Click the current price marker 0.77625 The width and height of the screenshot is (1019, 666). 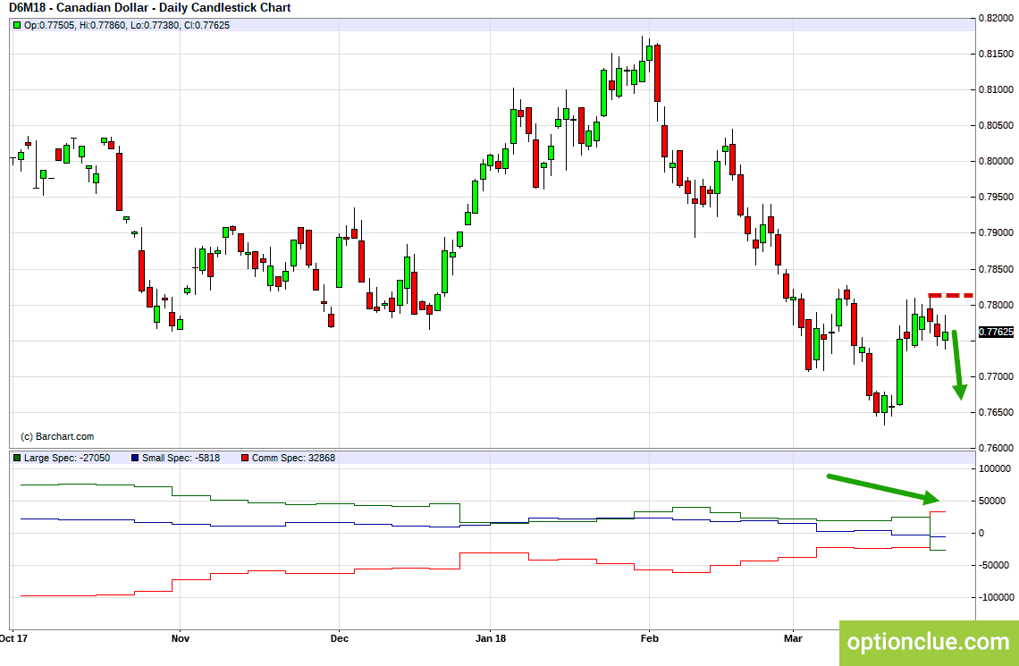point(996,332)
